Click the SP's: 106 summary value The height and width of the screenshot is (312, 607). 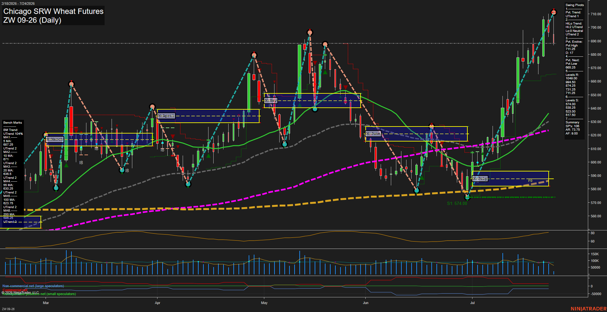pyautogui.click(x=573, y=126)
